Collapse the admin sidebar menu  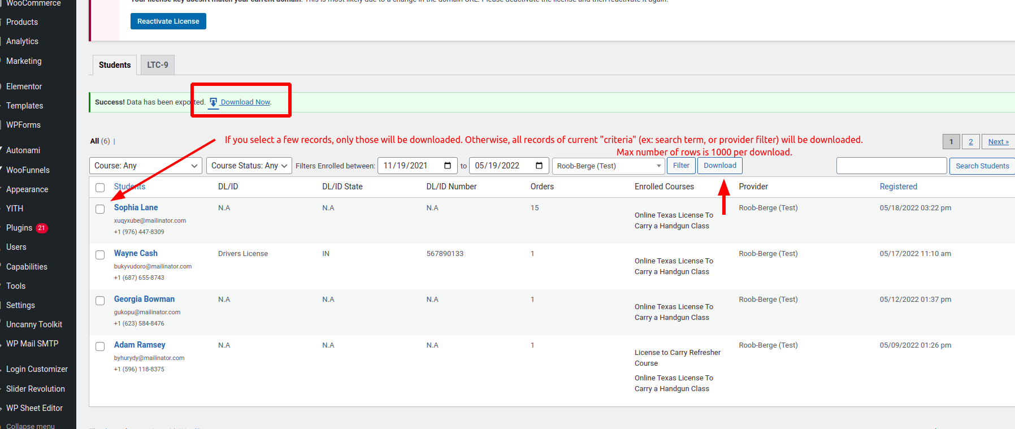pyautogui.click(x=31, y=425)
